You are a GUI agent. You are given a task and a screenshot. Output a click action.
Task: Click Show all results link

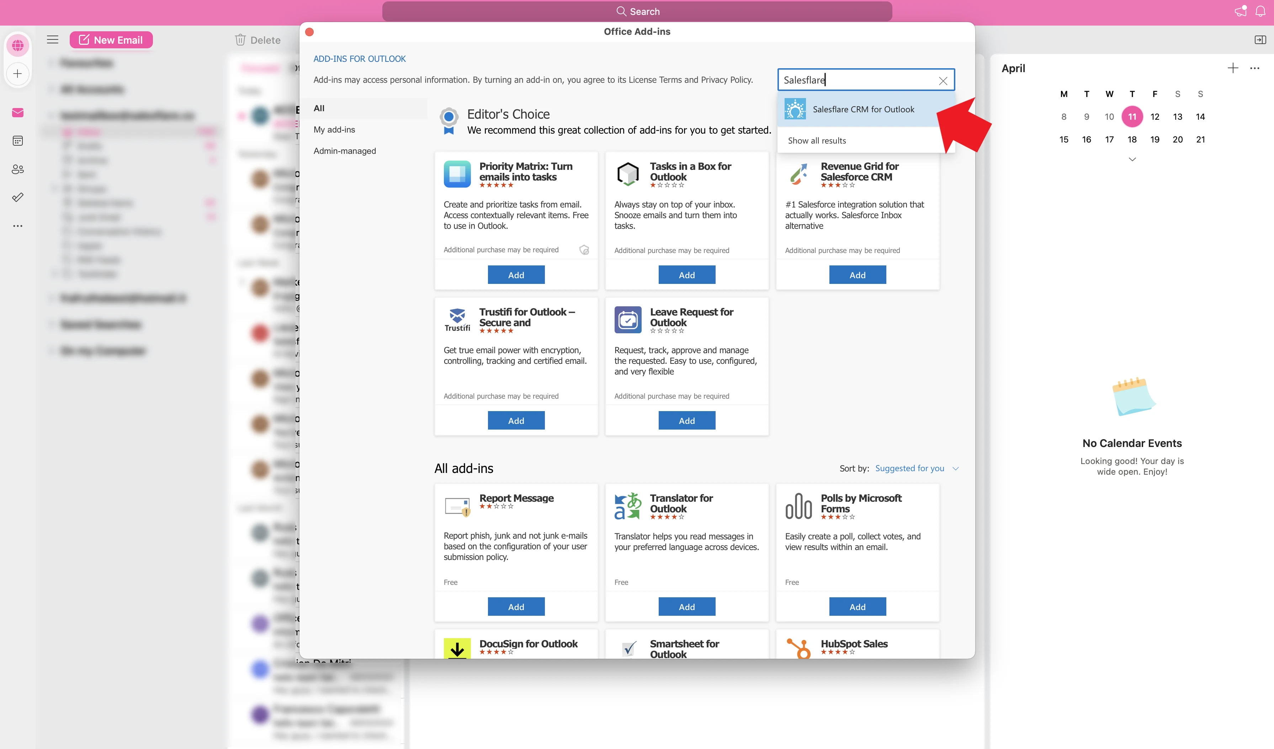point(817,140)
